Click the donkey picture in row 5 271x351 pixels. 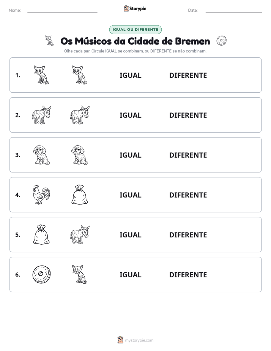(80, 234)
